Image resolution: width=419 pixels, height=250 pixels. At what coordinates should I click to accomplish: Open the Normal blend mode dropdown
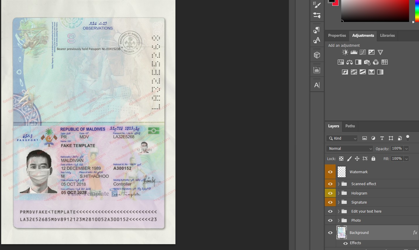tap(349, 148)
